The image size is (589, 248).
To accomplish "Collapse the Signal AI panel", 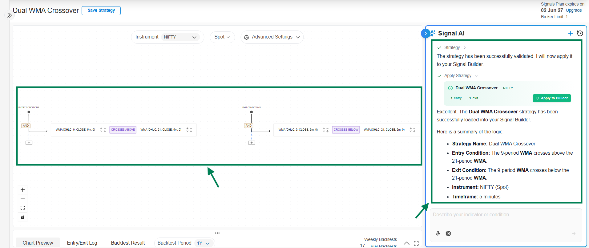I will pyautogui.click(x=425, y=33).
